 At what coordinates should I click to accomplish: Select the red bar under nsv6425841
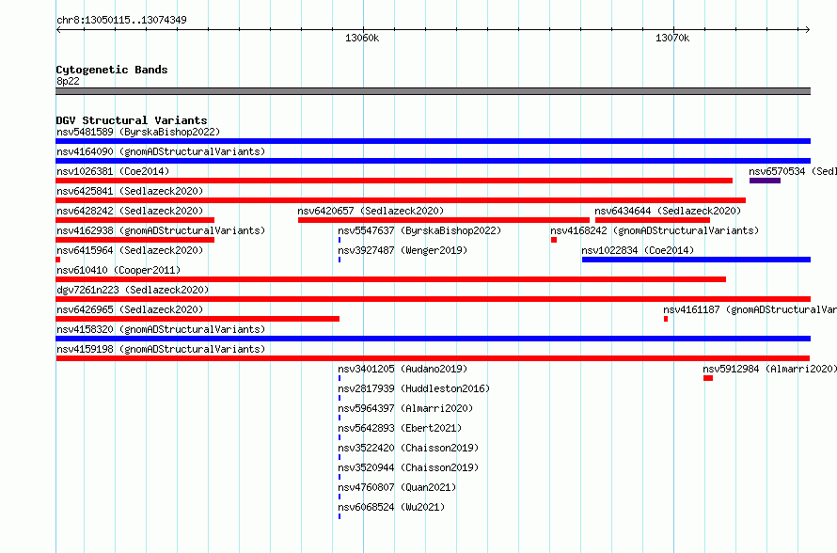[x=401, y=200]
